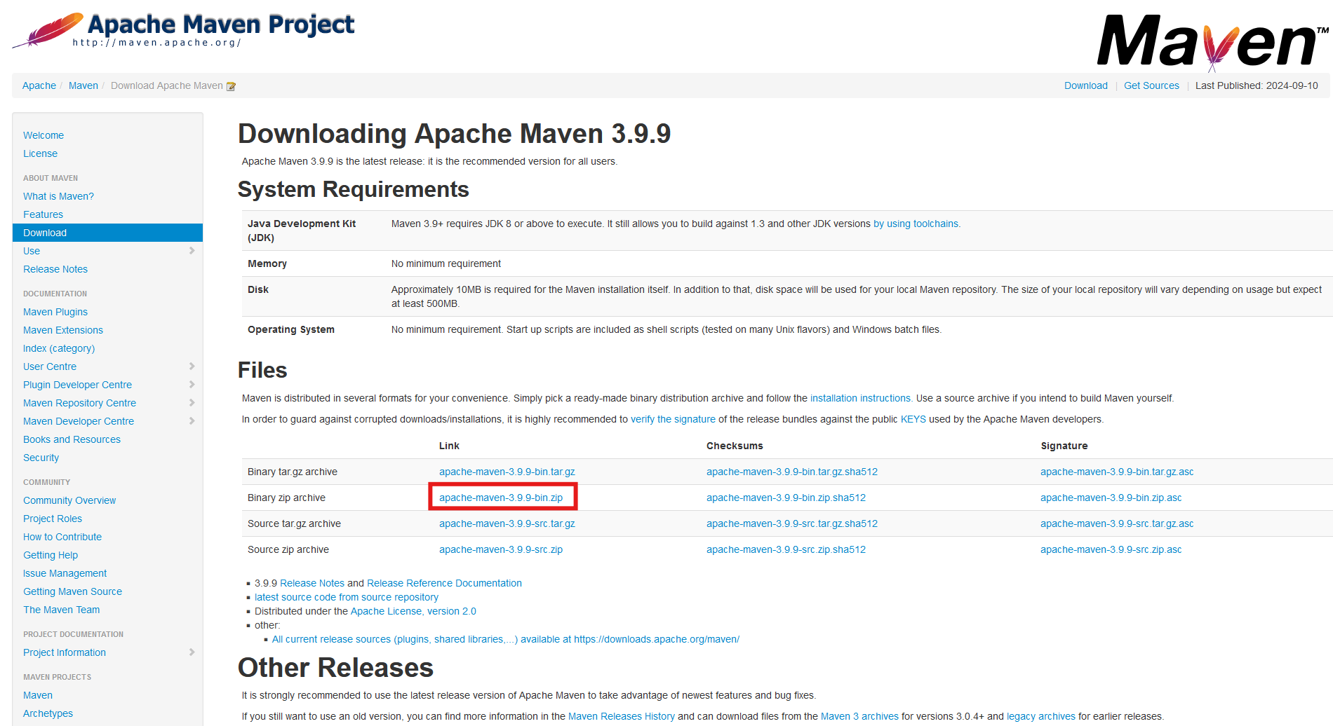1333x726 pixels.
Task: Expand the User Centre menu
Action: 192,366
